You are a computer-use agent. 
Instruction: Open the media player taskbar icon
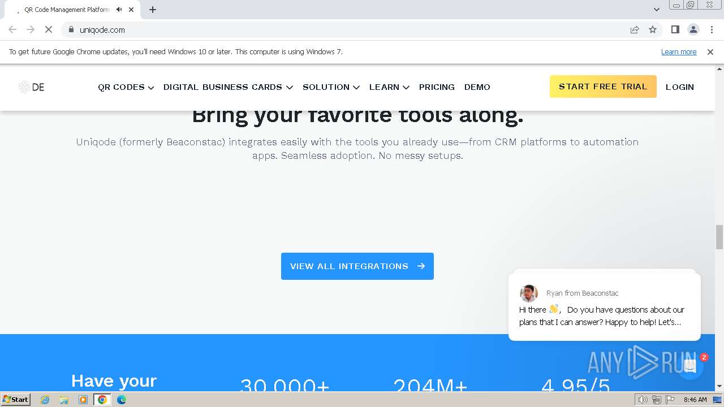(83, 400)
